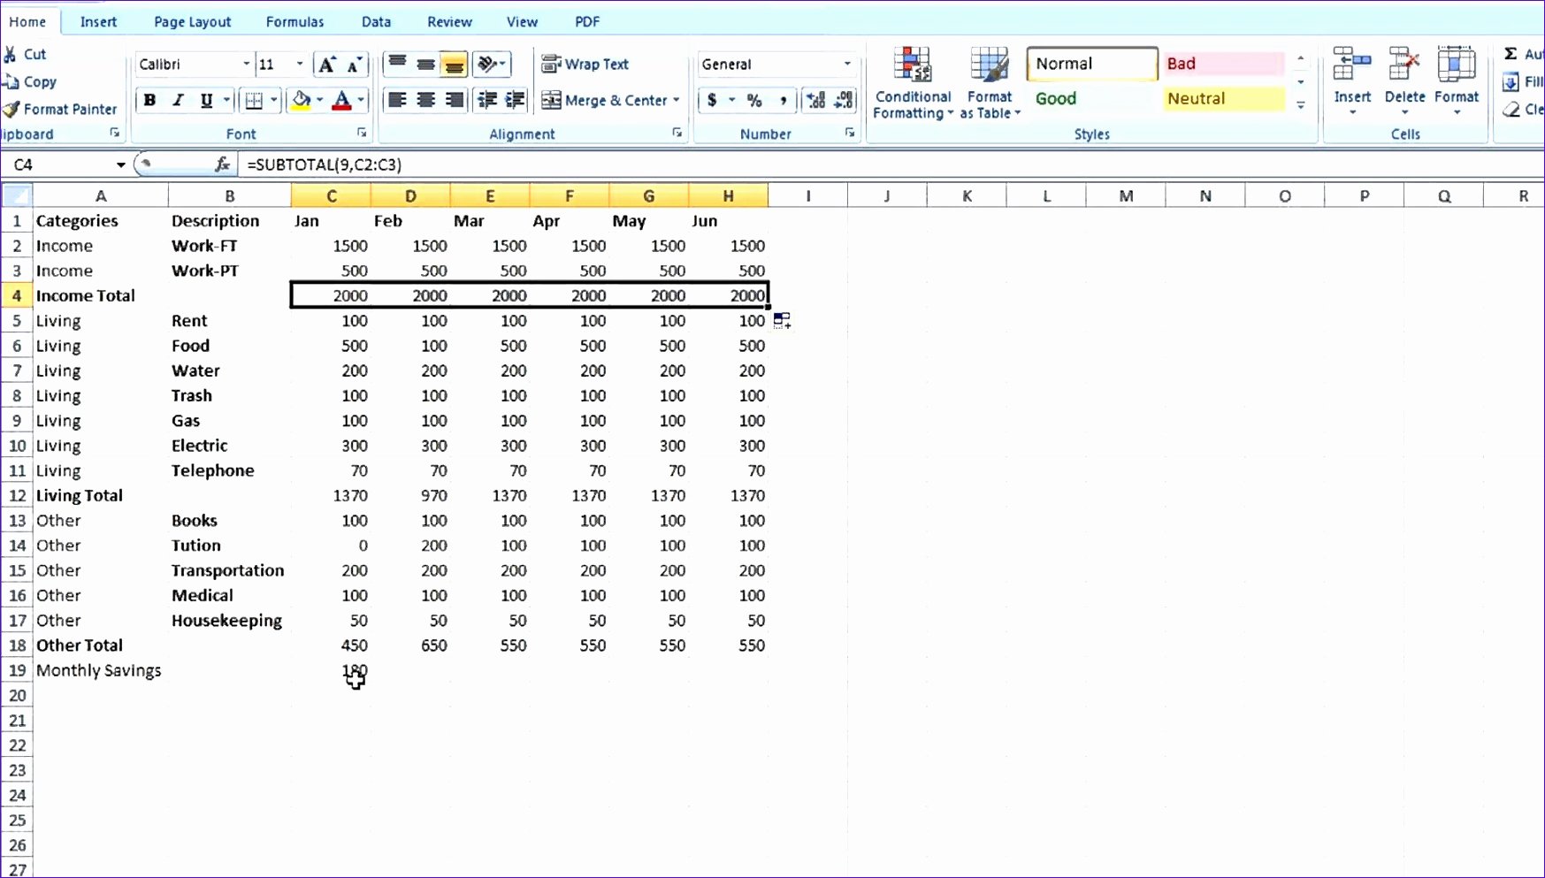Screen dimensions: 1545x878
Task: Expand the underline style dropdown arrow
Action: (x=226, y=100)
